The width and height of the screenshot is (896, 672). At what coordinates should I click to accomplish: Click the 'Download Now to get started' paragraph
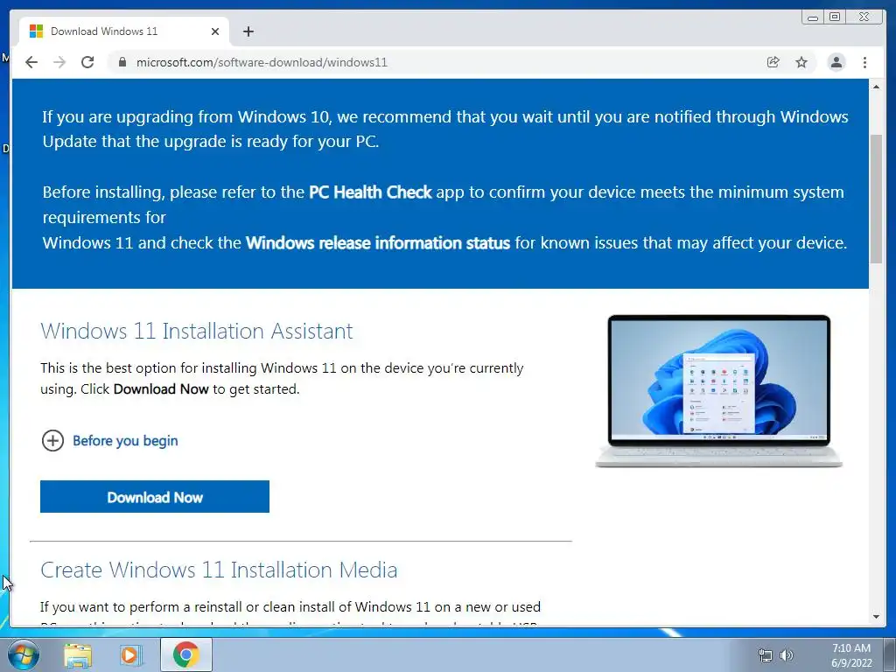click(x=282, y=378)
